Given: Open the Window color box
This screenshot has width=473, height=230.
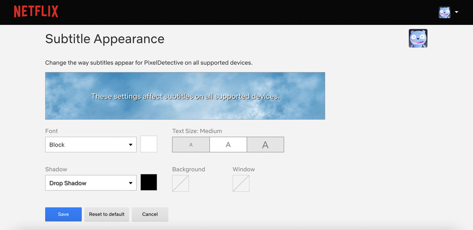Looking at the screenshot, I should tap(241, 184).
